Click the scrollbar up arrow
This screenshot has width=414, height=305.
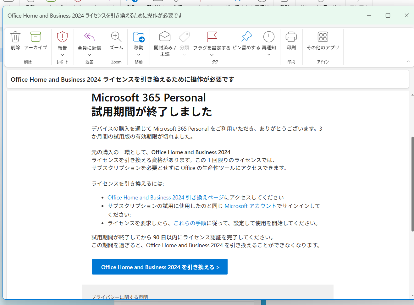(x=412, y=95)
